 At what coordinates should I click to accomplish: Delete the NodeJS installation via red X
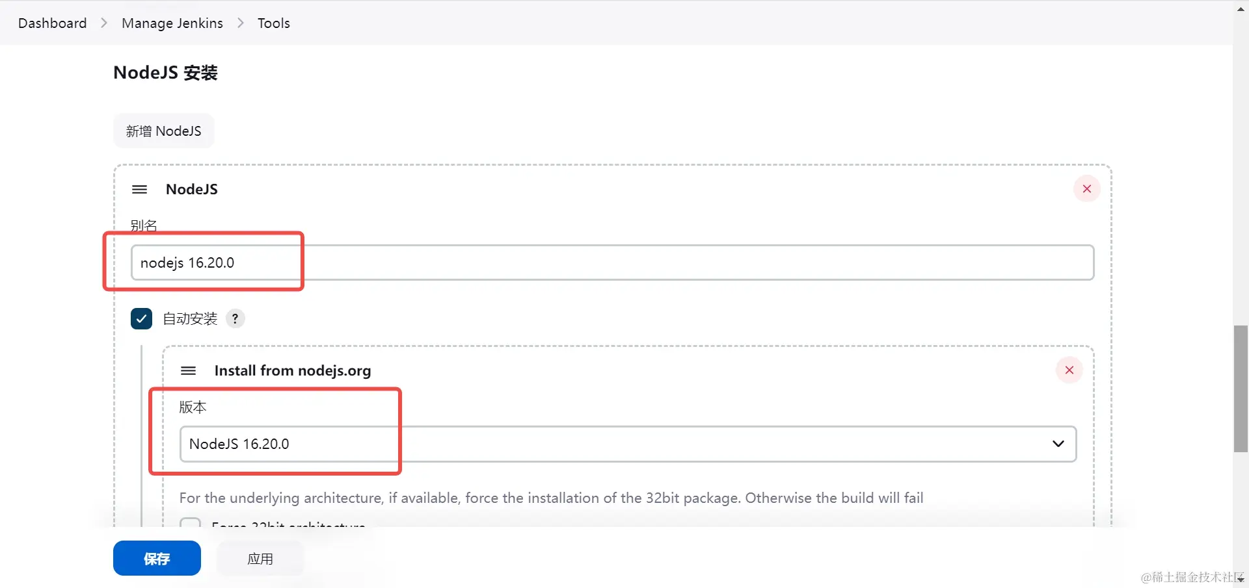pos(1087,188)
